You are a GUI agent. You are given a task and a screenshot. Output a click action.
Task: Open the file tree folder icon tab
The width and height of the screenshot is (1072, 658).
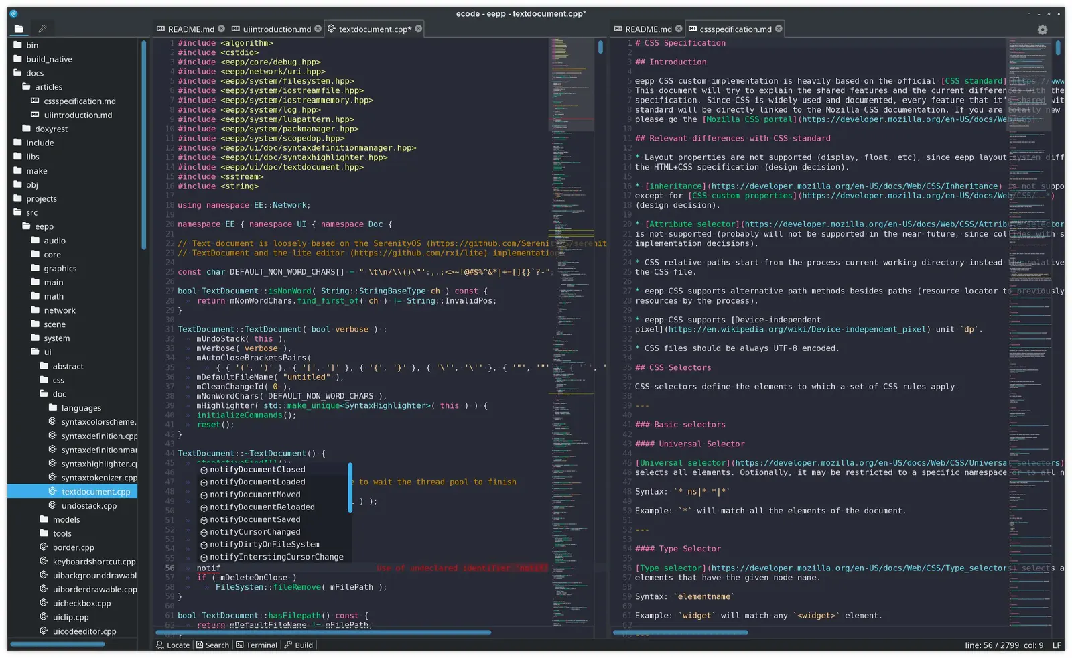coord(19,29)
